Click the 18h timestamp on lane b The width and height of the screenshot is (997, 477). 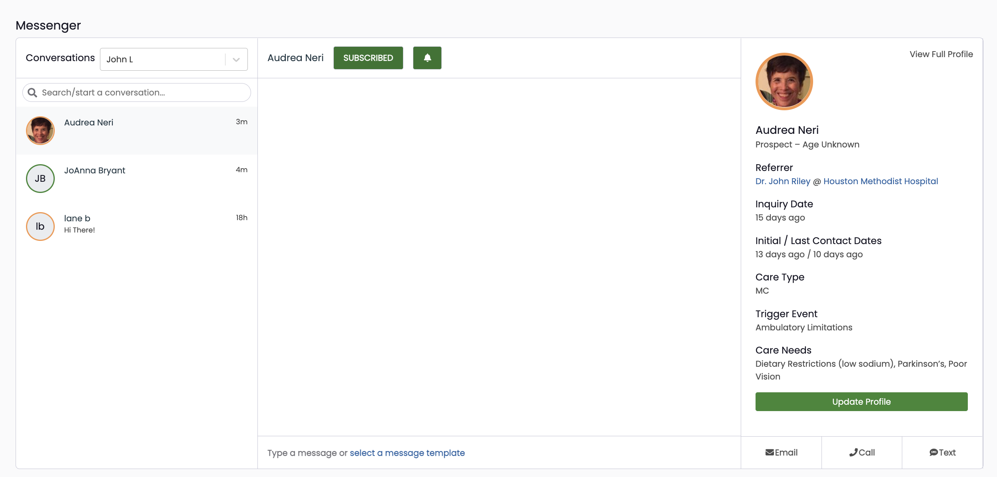pos(241,218)
